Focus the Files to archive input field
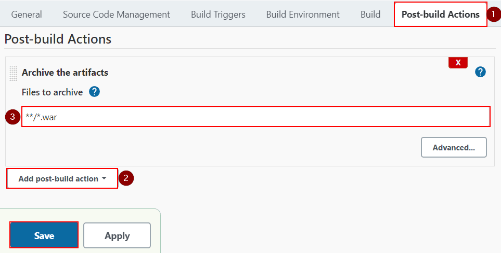The height and width of the screenshot is (253, 501). click(255, 117)
